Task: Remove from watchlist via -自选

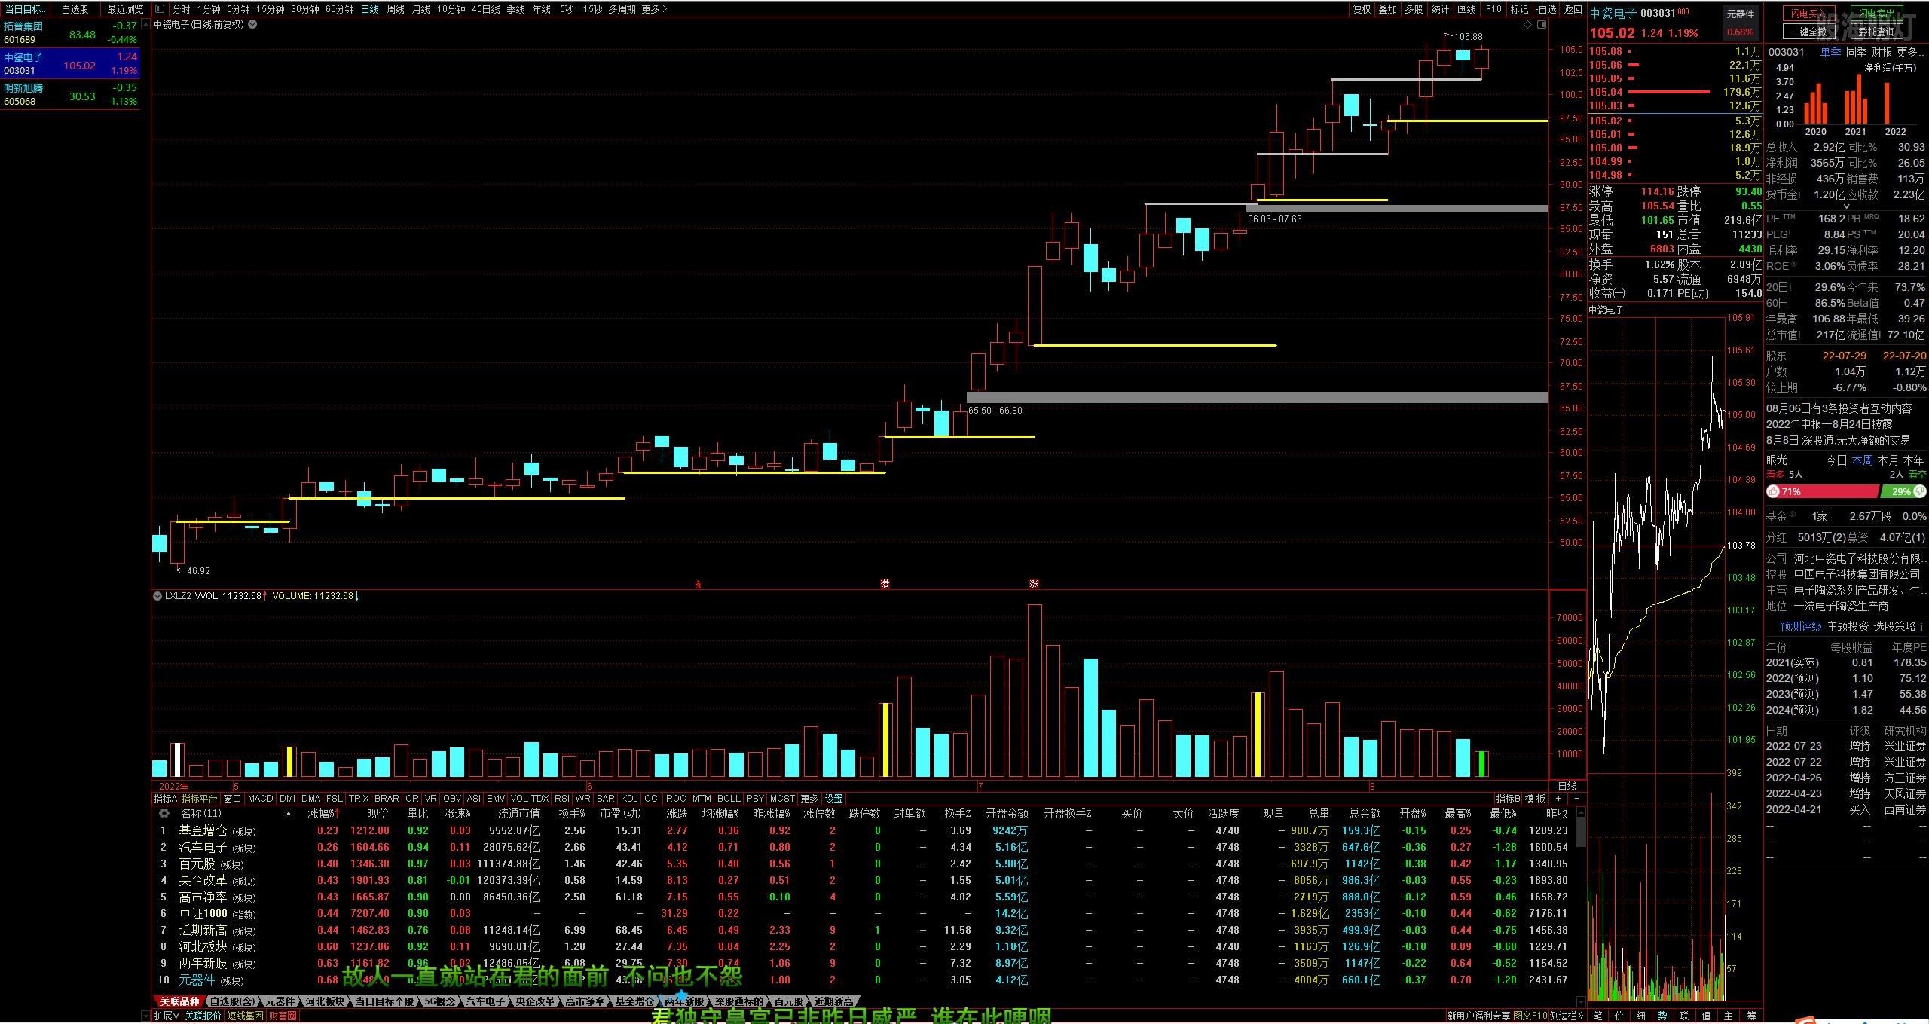Action: [x=1546, y=9]
